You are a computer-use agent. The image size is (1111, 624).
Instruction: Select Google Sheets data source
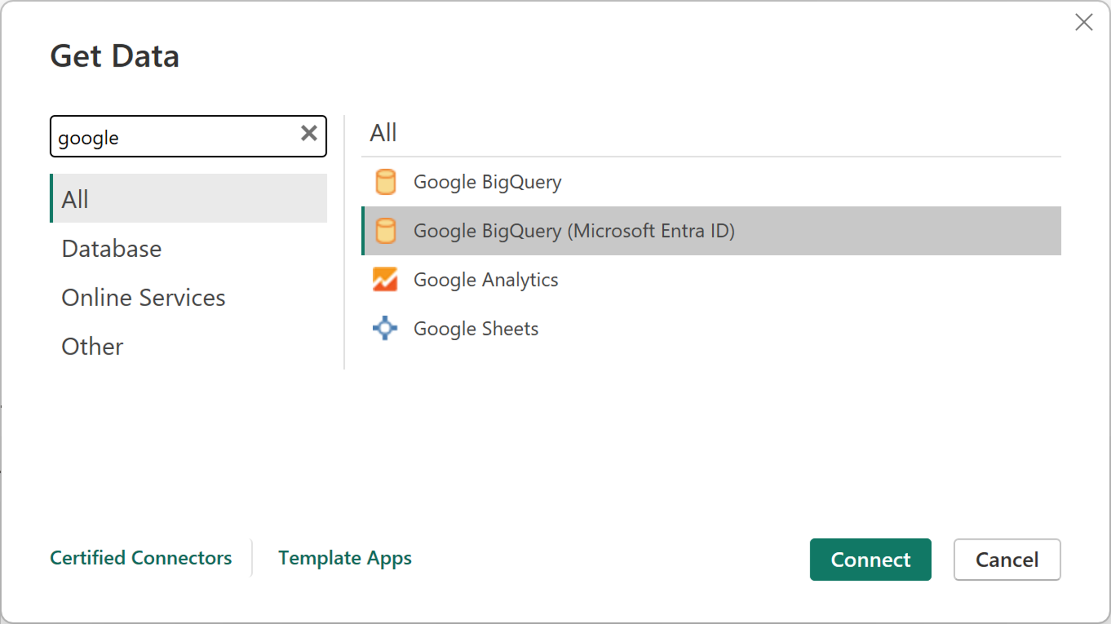pyautogui.click(x=475, y=328)
